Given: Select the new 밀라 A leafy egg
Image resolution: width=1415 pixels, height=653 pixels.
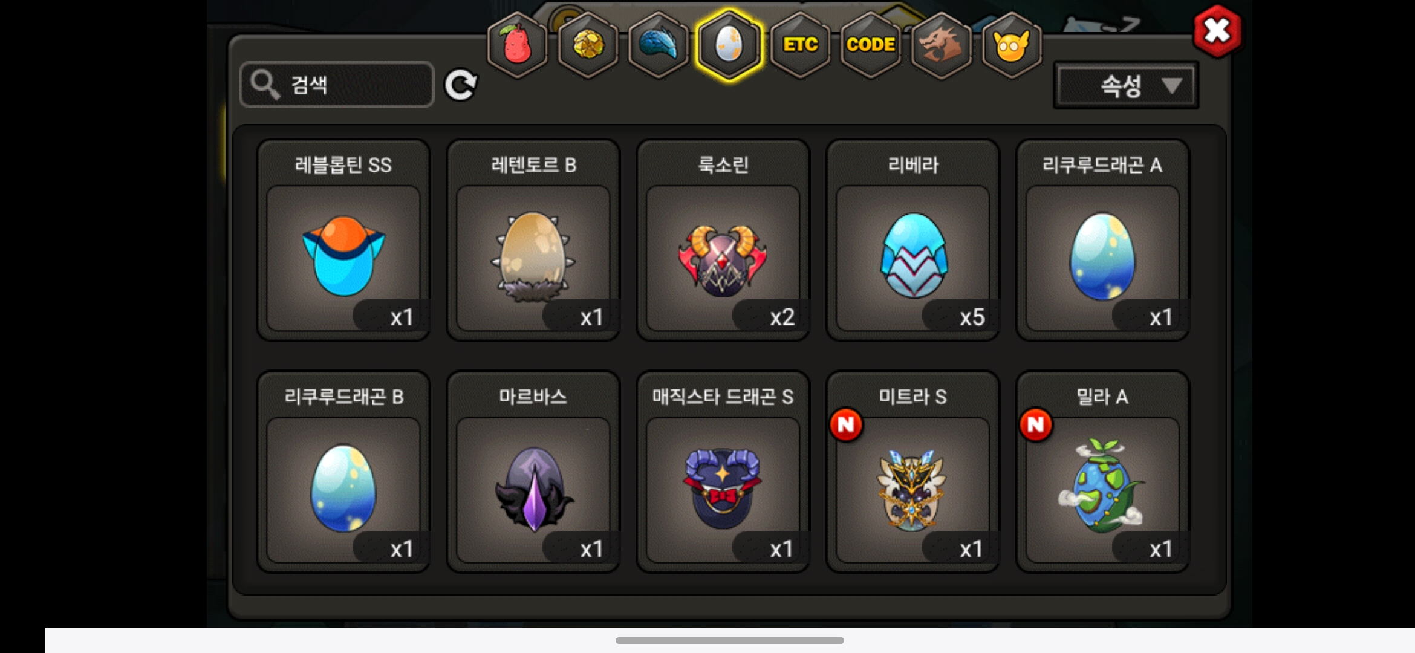Looking at the screenshot, I should tap(1103, 472).
